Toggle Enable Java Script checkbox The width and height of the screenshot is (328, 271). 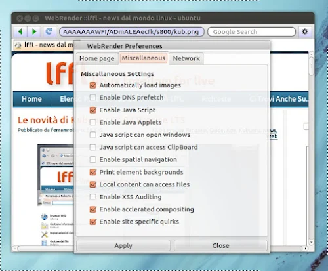pyautogui.click(x=93, y=110)
